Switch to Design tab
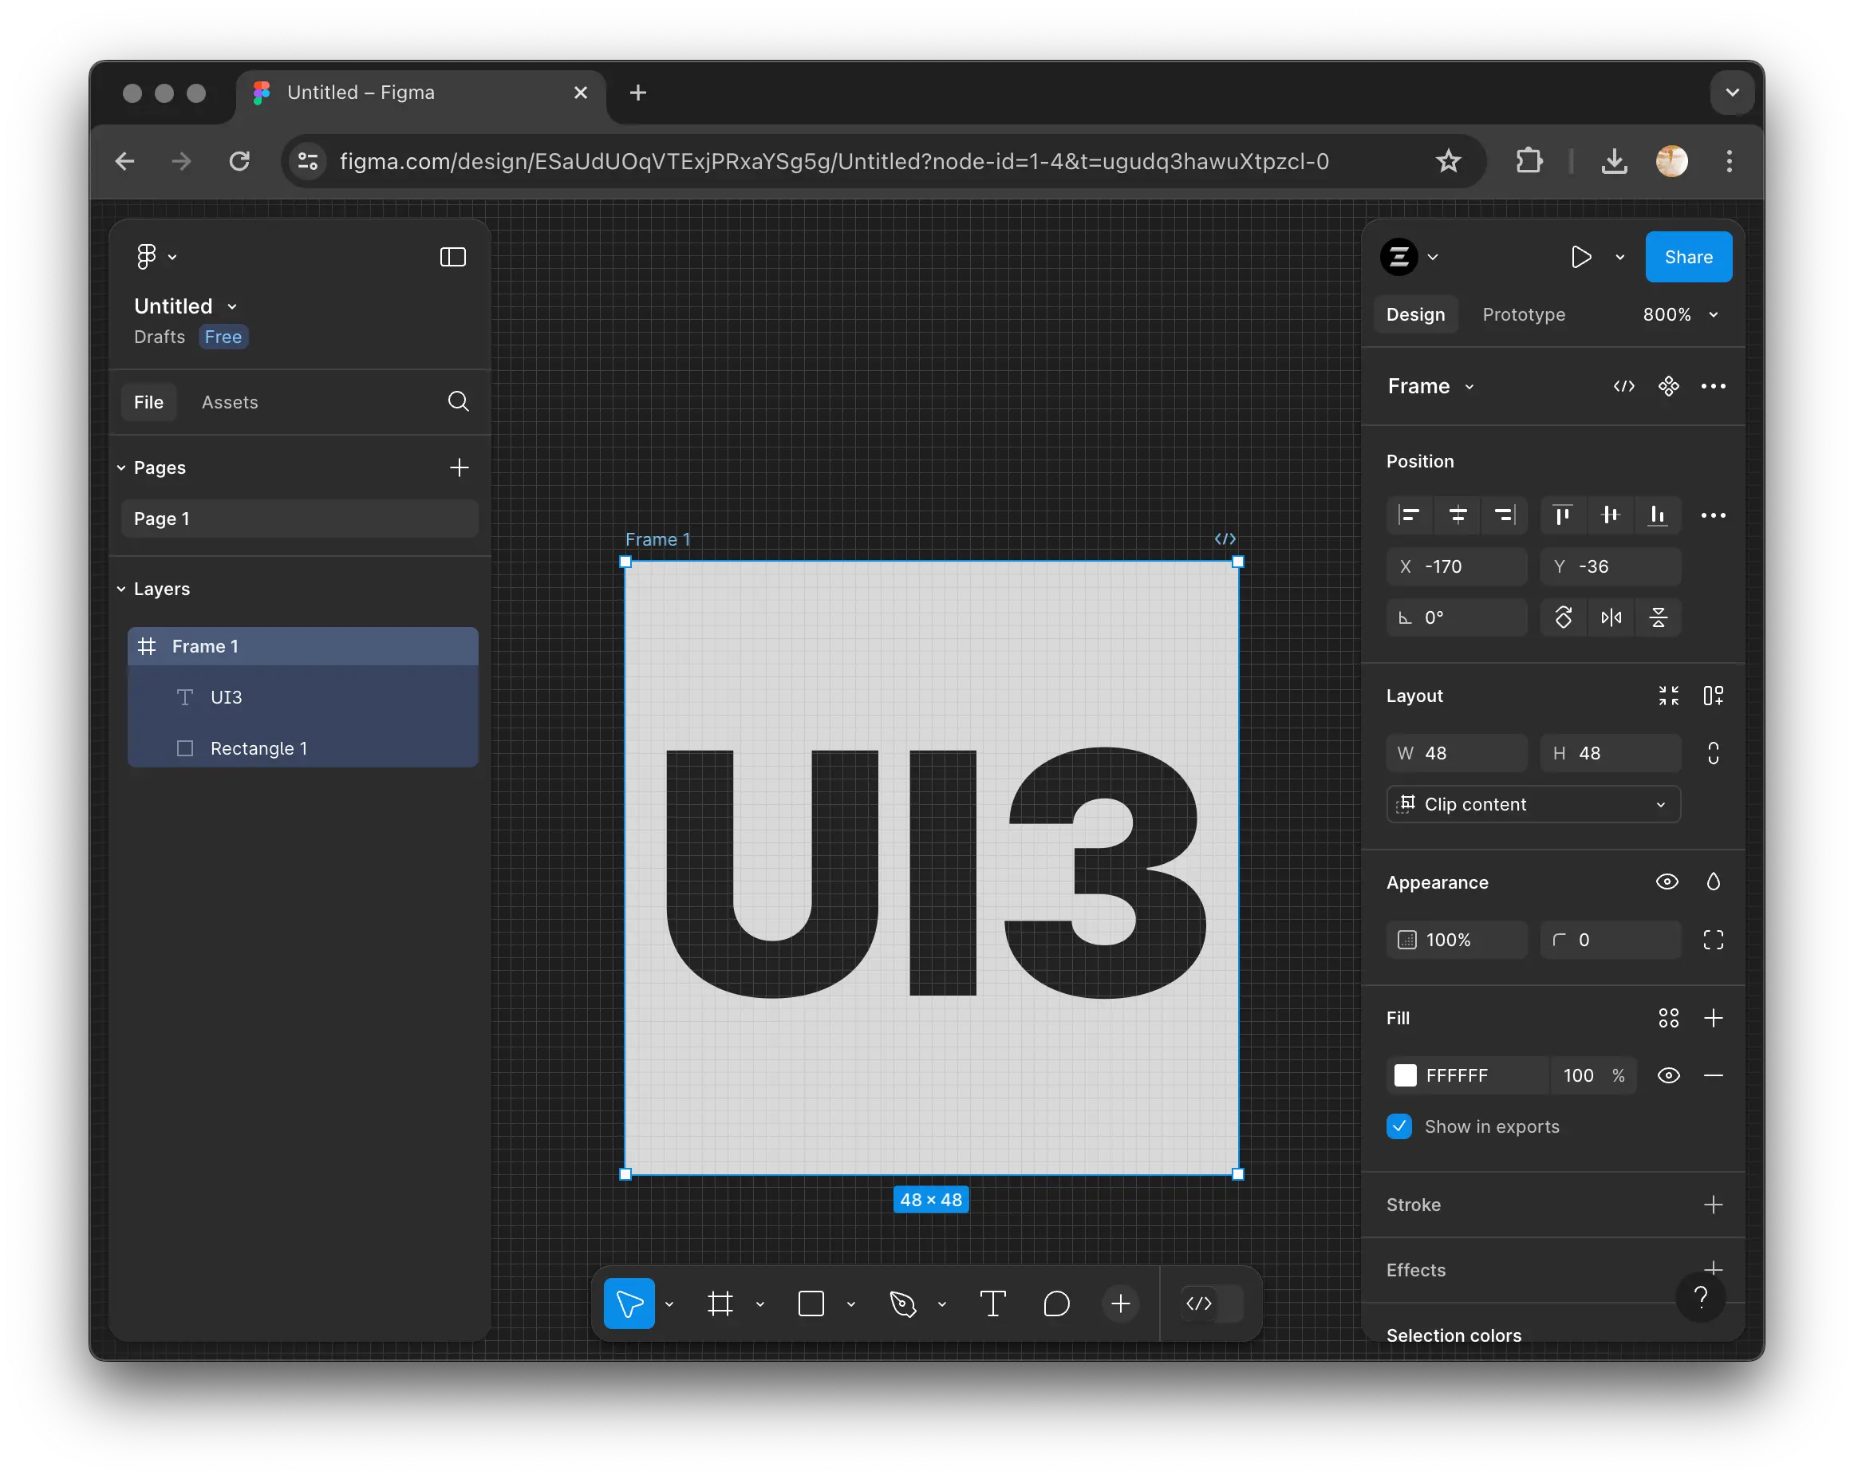This screenshot has width=1854, height=1479. (x=1417, y=314)
